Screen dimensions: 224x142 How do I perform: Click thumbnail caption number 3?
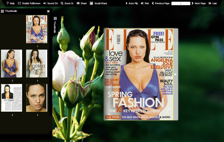click(x=38, y=81)
